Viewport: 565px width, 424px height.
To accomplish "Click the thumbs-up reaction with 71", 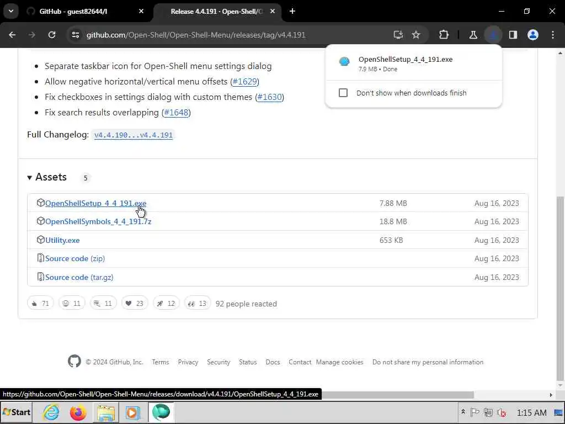I will click(40, 303).
